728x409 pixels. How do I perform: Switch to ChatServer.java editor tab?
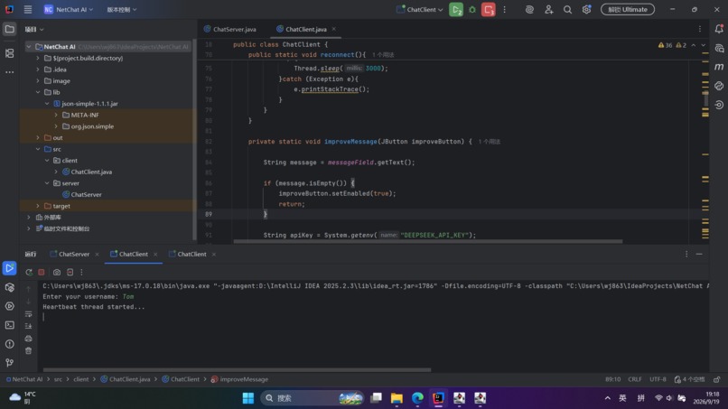(230, 29)
